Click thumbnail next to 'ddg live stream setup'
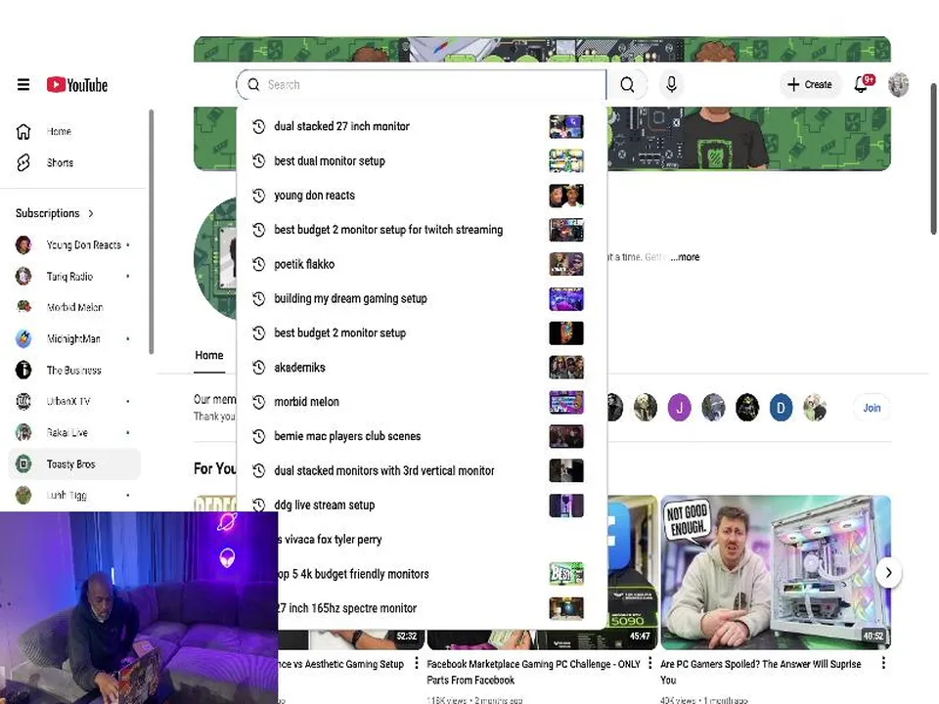Image resolution: width=939 pixels, height=704 pixels. (x=566, y=505)
